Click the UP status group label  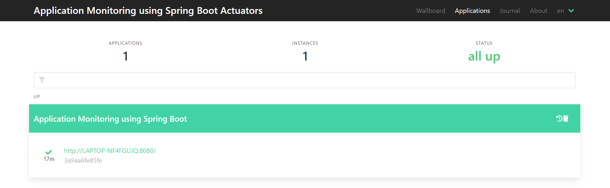[x=37, y=97]
